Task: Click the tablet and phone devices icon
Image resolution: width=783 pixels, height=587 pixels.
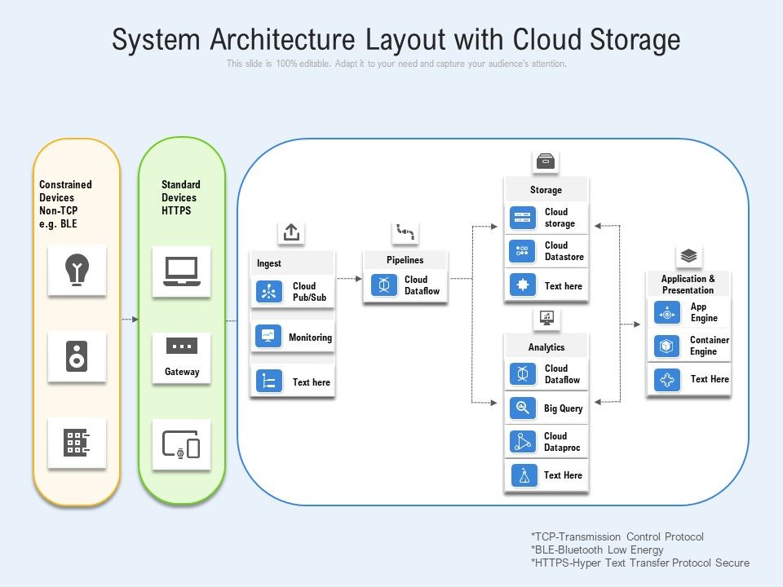Action: point(181,444)
